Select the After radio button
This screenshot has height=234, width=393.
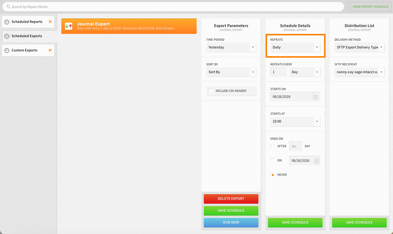click(x=273, y=146)
